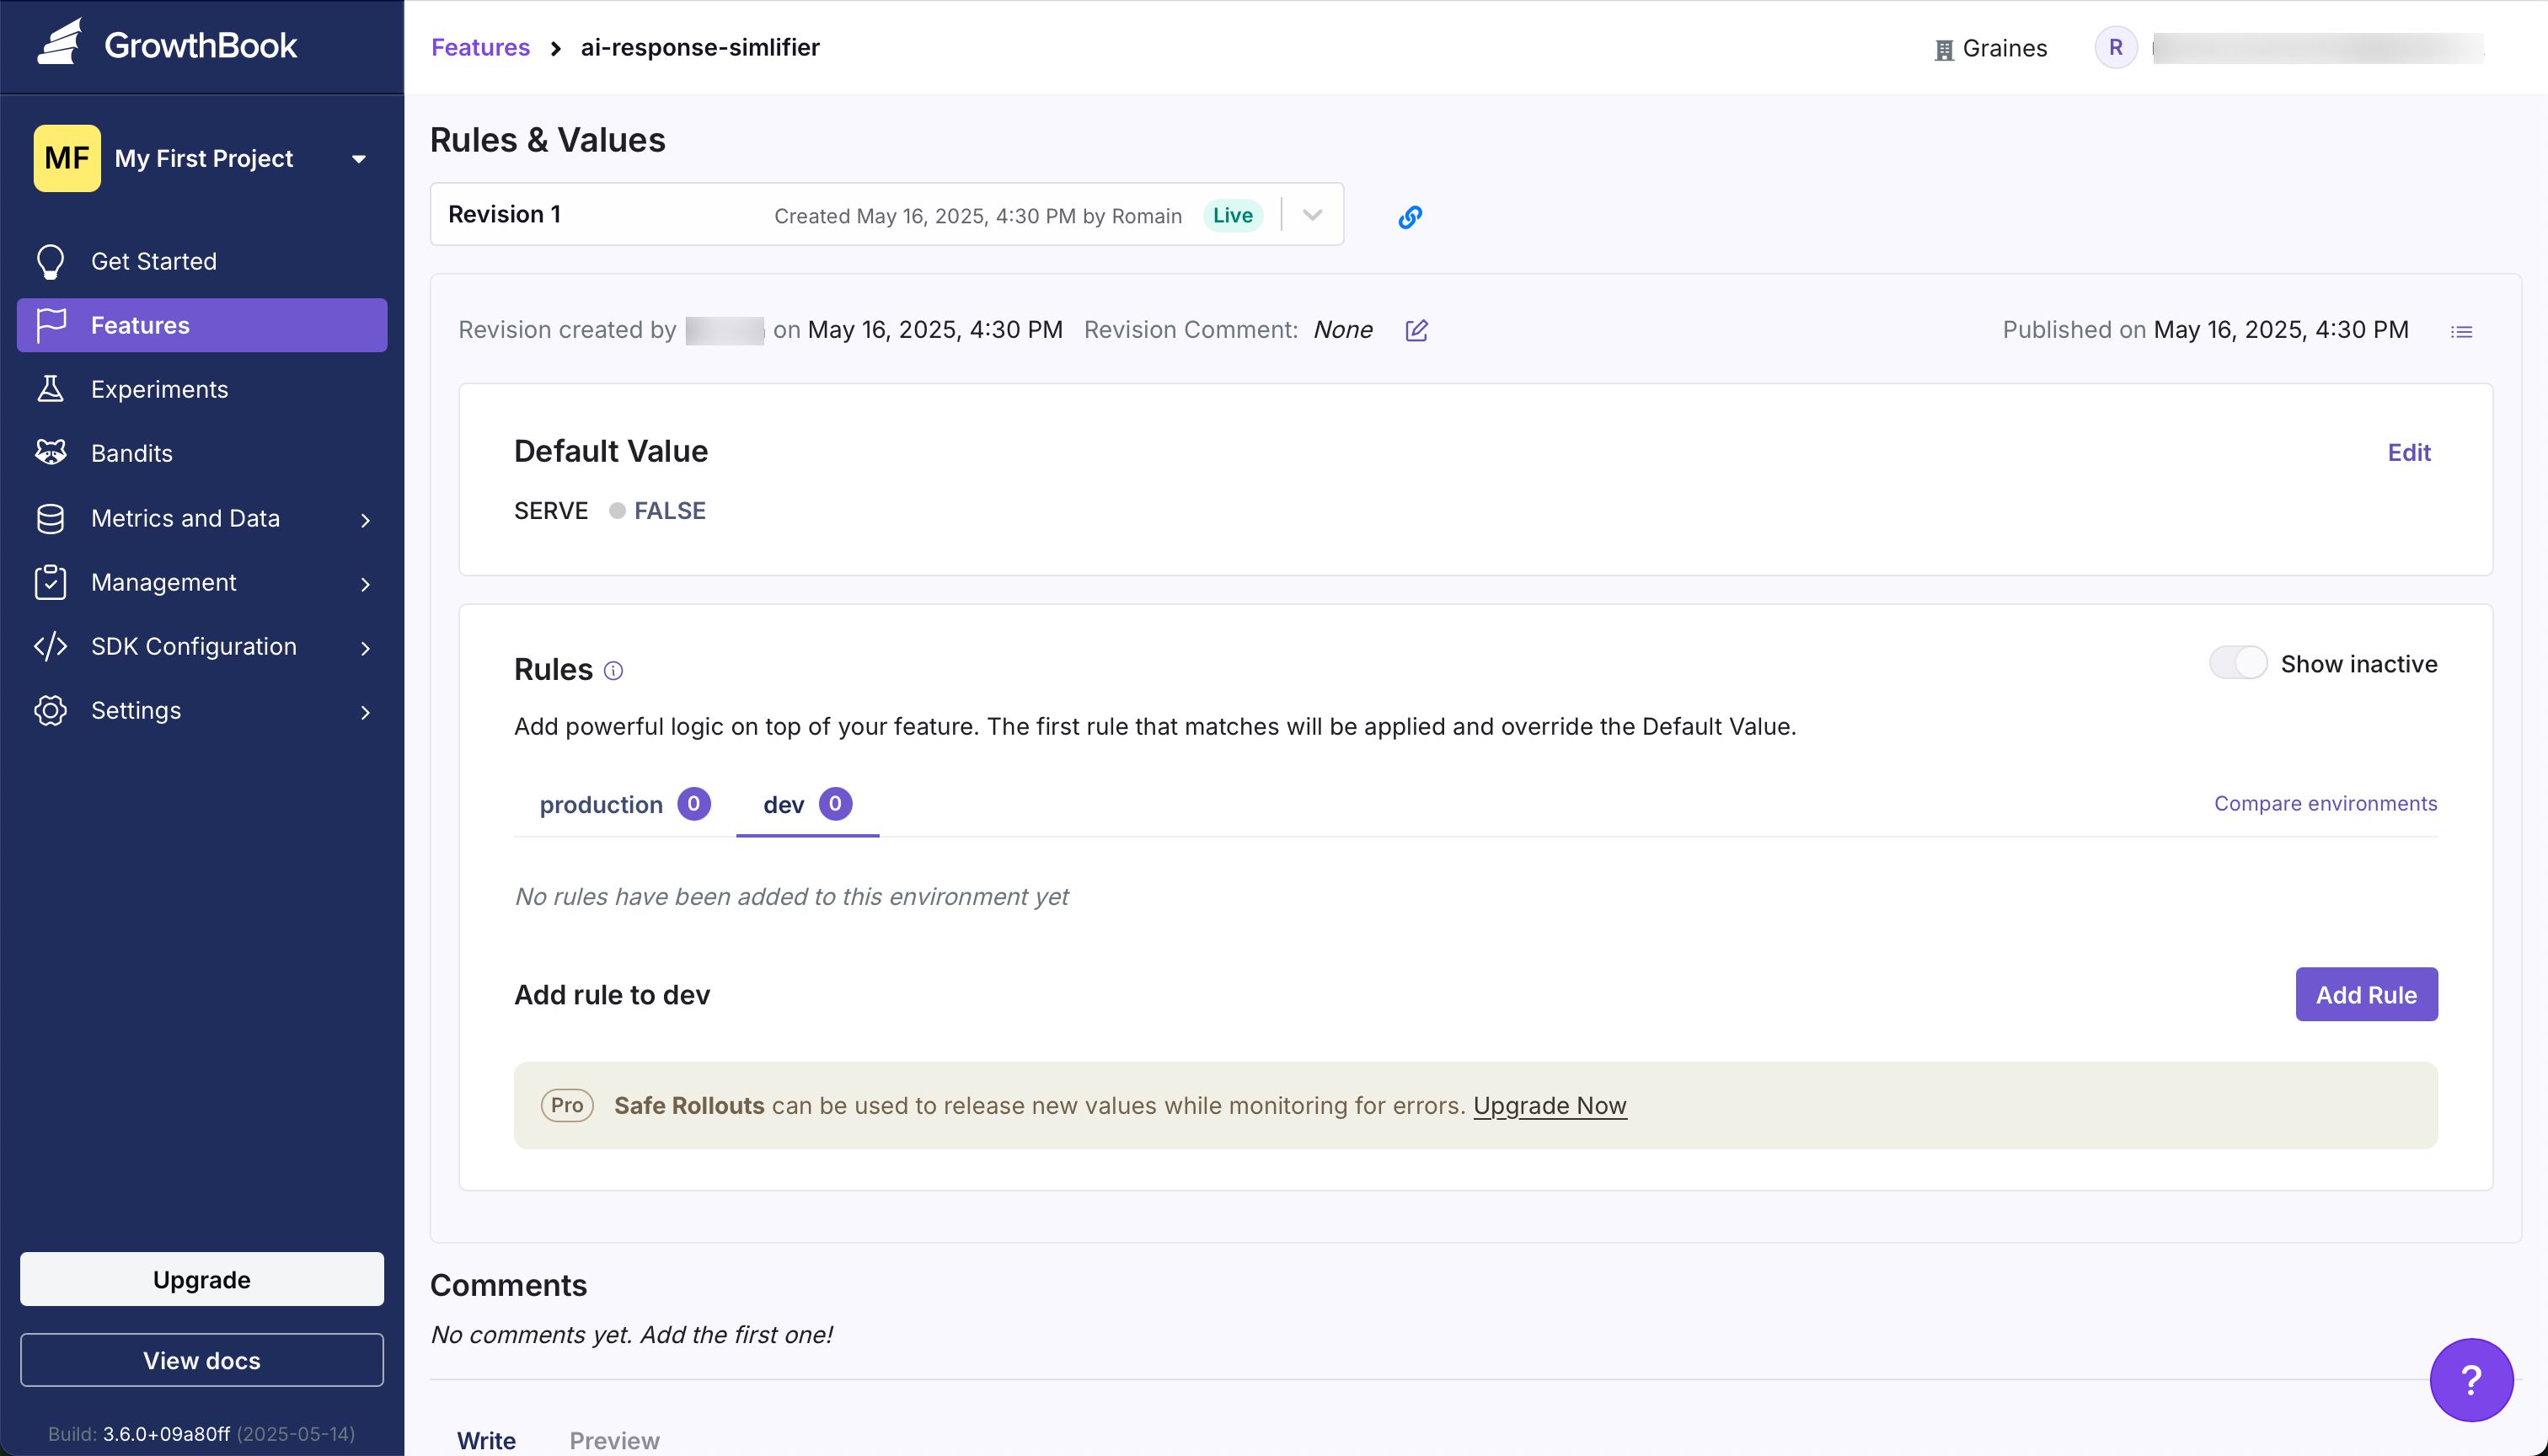Click the Rules info icon
The image size is (2548, 1456).
pos(614,671)
